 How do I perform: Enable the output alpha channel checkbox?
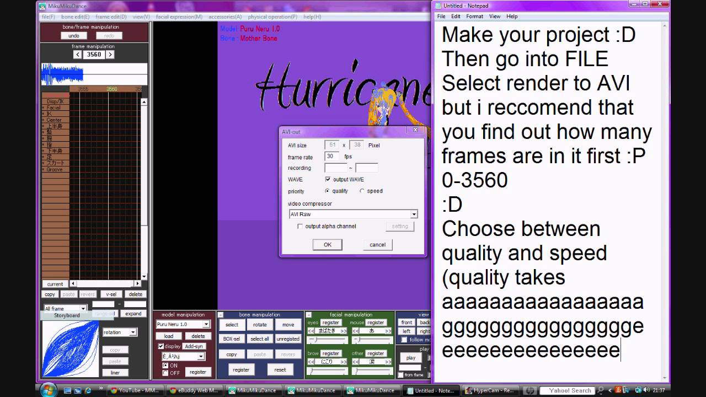coord(300,226)
